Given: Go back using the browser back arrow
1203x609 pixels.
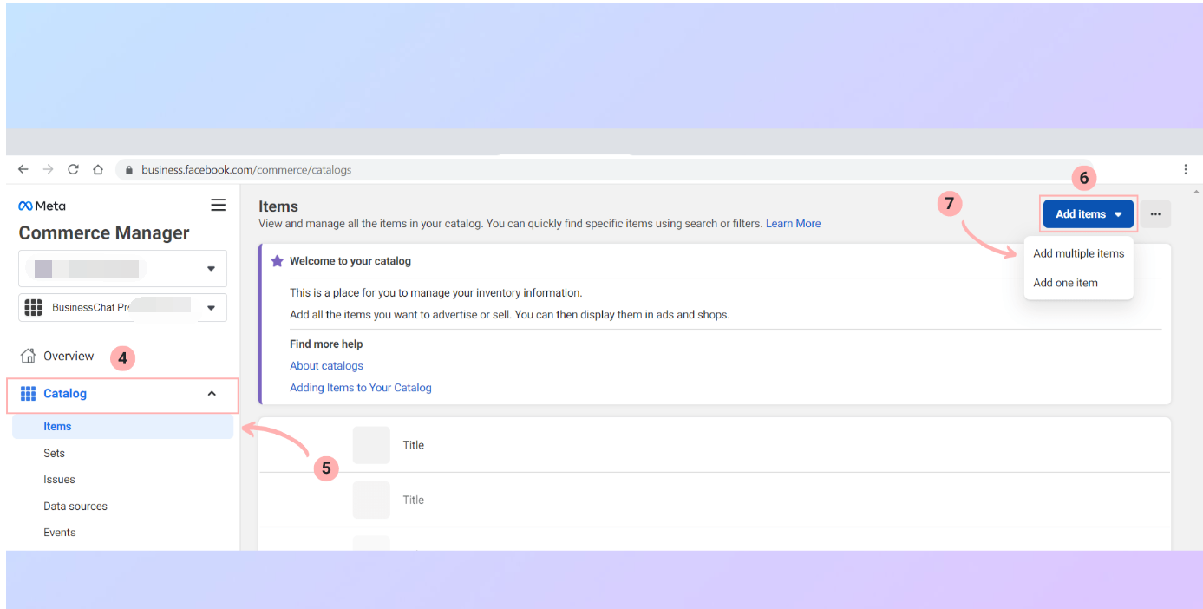Looking at the screenshot, I should coord(23,170).
